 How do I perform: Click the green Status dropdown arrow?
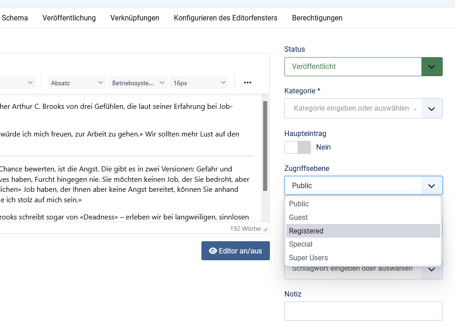(432, 67)
